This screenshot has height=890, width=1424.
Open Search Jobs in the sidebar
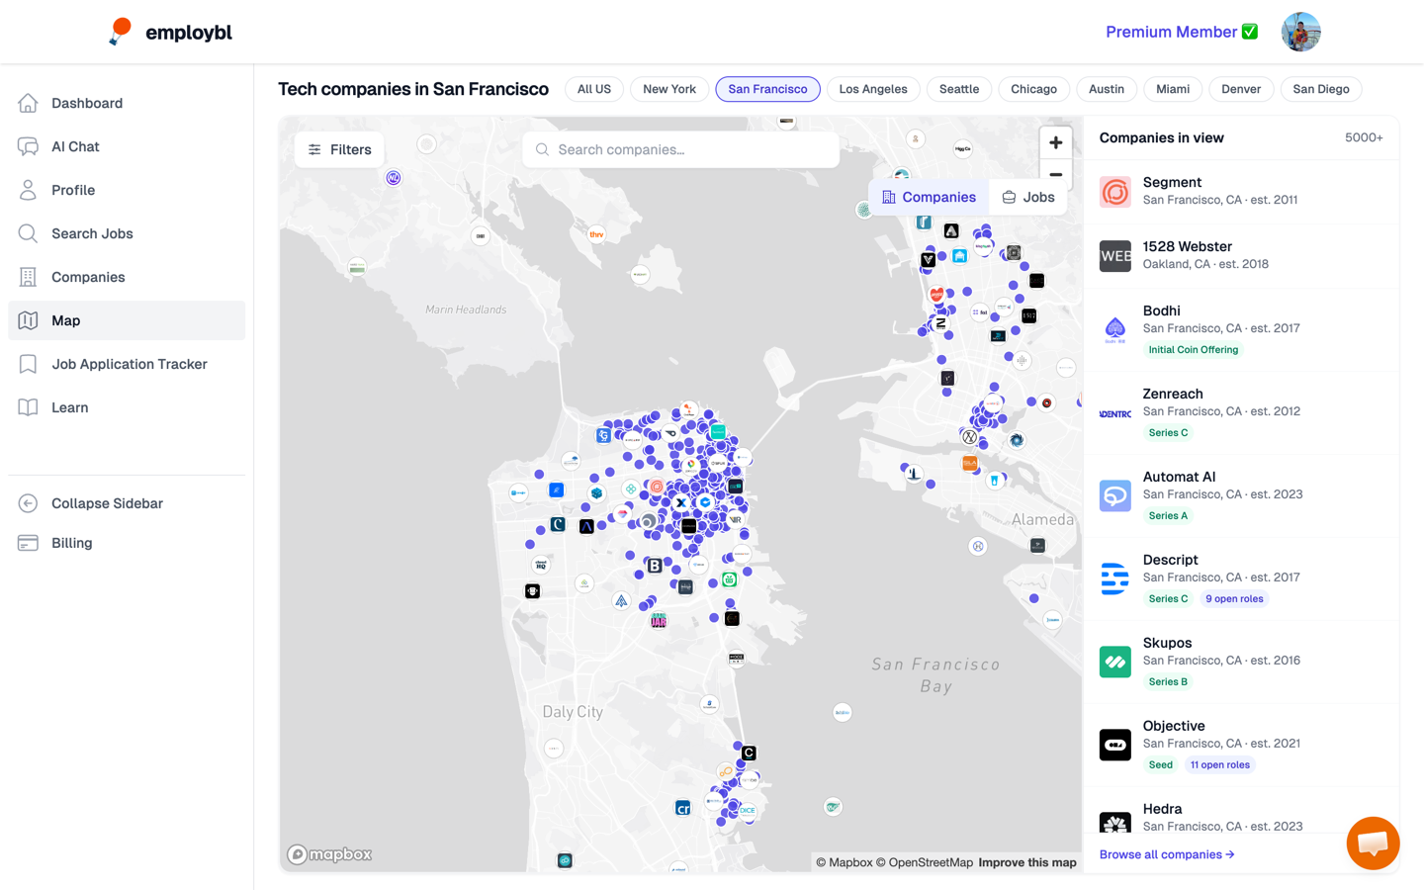click(127, 233)
